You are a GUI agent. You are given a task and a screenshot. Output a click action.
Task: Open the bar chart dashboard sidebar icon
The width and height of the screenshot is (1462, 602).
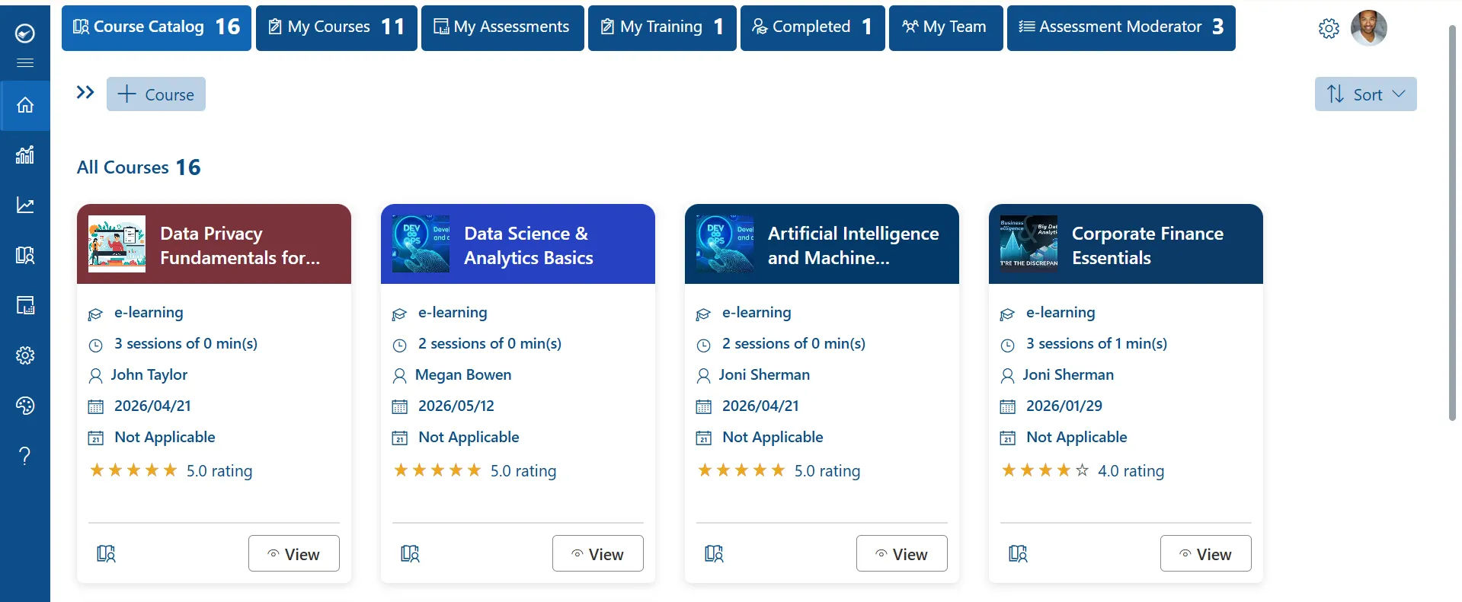click(x=25, y=155)
